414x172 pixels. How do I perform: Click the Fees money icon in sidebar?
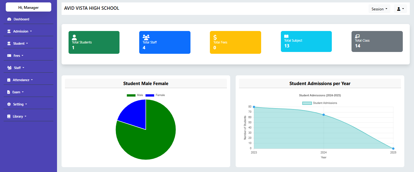click(x=9, y=56)
